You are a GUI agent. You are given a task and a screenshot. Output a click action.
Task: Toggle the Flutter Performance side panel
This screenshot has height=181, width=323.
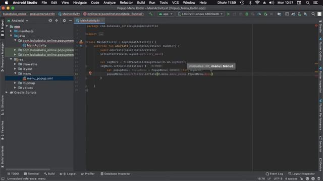320,115
